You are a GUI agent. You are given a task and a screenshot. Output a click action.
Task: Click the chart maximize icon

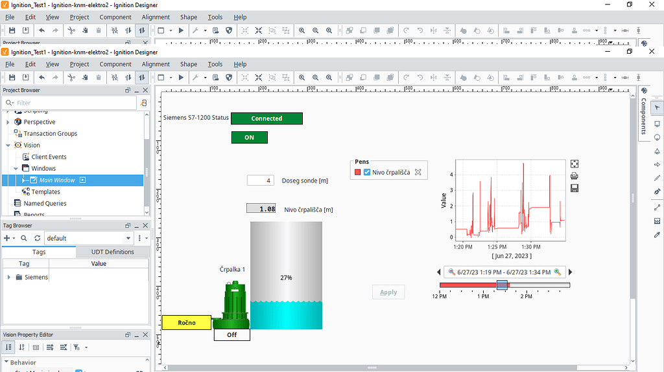(575, 164)
